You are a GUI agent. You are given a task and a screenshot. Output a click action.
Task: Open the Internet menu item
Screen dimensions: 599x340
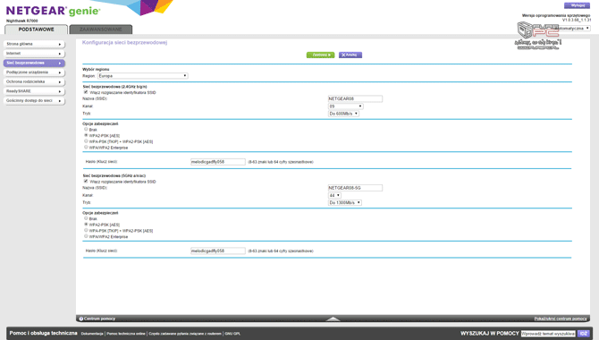[x=34, y=54]
